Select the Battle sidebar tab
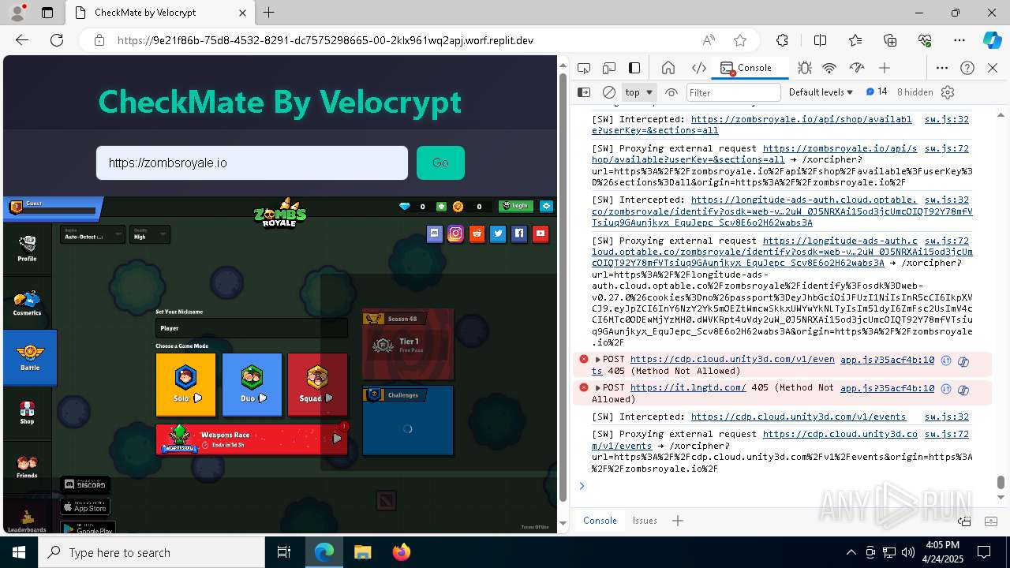 point(30,357)
